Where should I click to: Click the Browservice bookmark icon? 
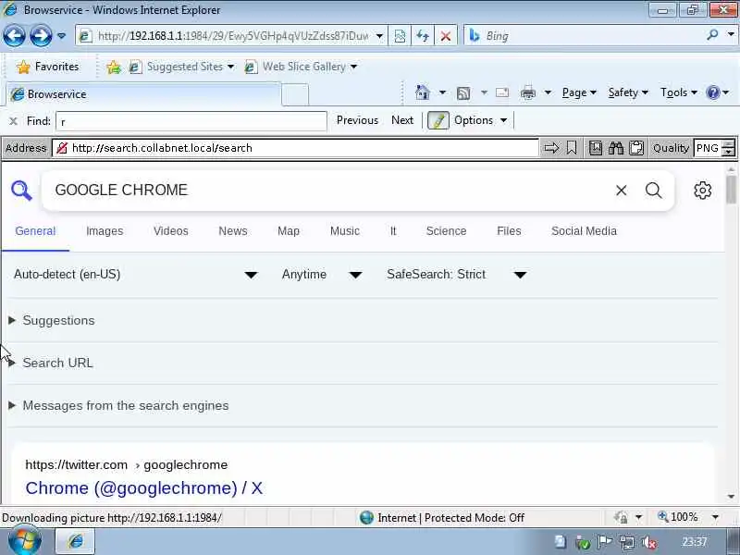(572, 148)
